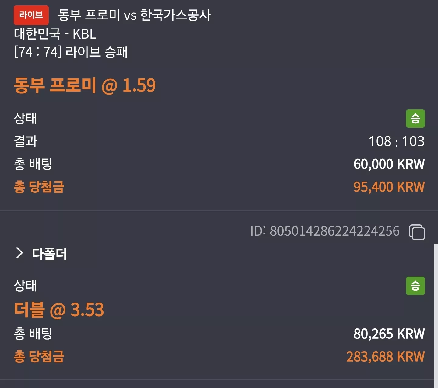Click the green 승 badge for 동부 프로미 bet

point(415,119)
